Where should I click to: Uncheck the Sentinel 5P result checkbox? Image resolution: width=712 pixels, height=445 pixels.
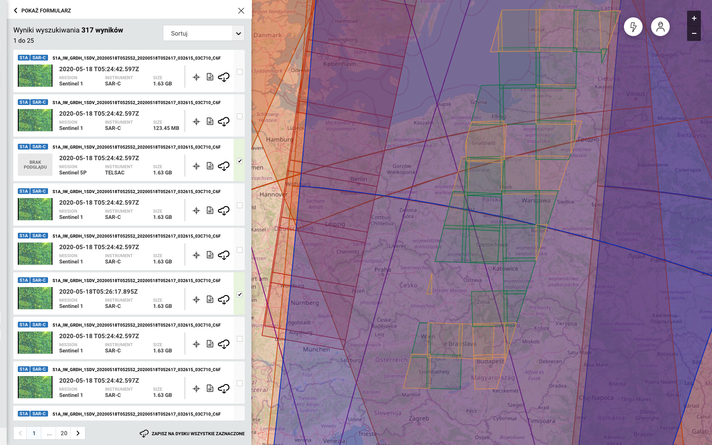239,161
